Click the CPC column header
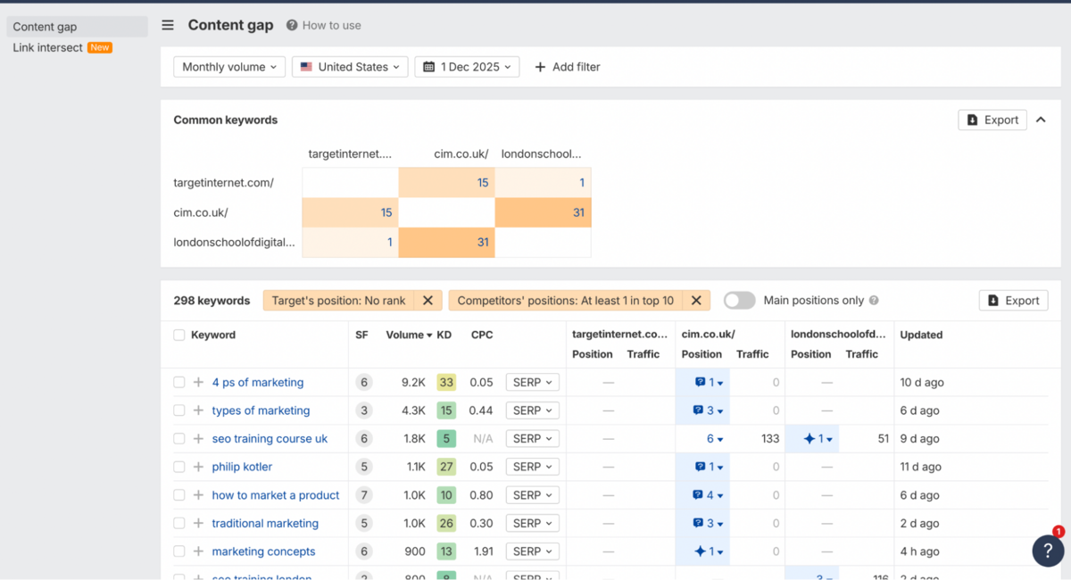Screen dimensions: 1071x580 [x=482, y=335]
